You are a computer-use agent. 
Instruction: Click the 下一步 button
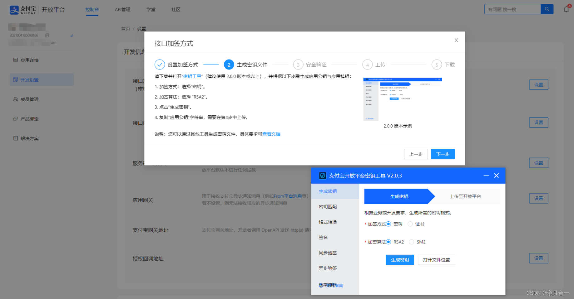pyautogui.click(x=443, y=154)
